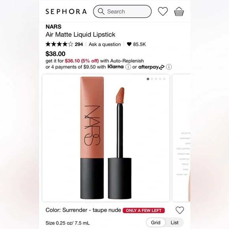Switch swatch view to Grid
229x229 pixels.
(156, 223)
